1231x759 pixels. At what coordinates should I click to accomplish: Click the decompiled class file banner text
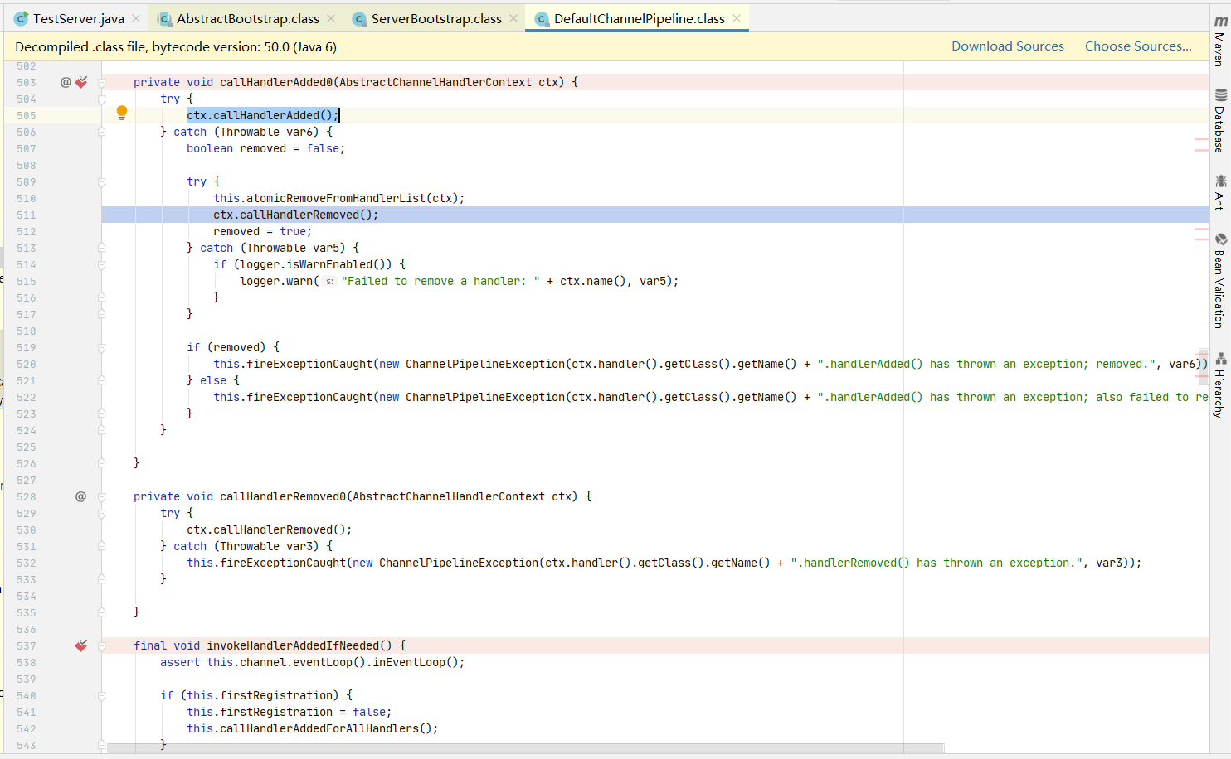tap(176, 47)
